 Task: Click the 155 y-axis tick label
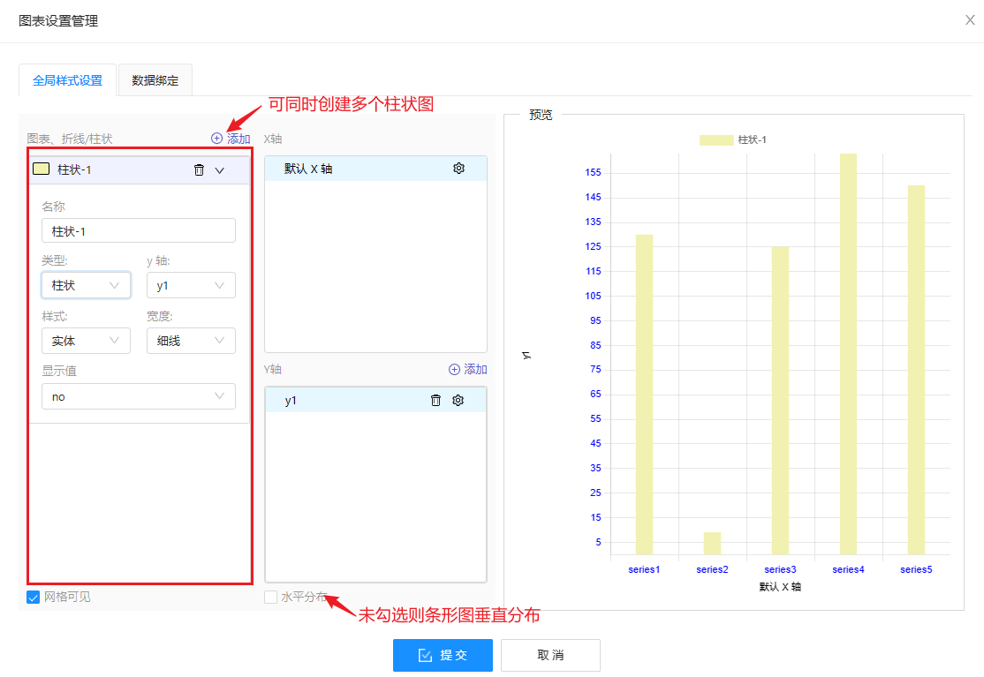[593, 172]
